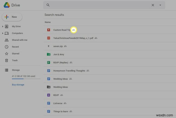This screenshot has width=176, height=118.
Task: Click shared icon beside Things to learn
Action: tap(71, 111)
